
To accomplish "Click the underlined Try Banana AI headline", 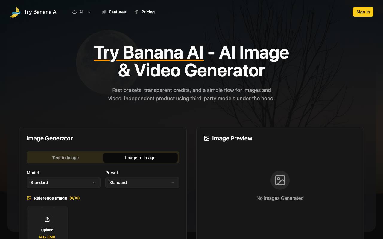I will 149,53.
